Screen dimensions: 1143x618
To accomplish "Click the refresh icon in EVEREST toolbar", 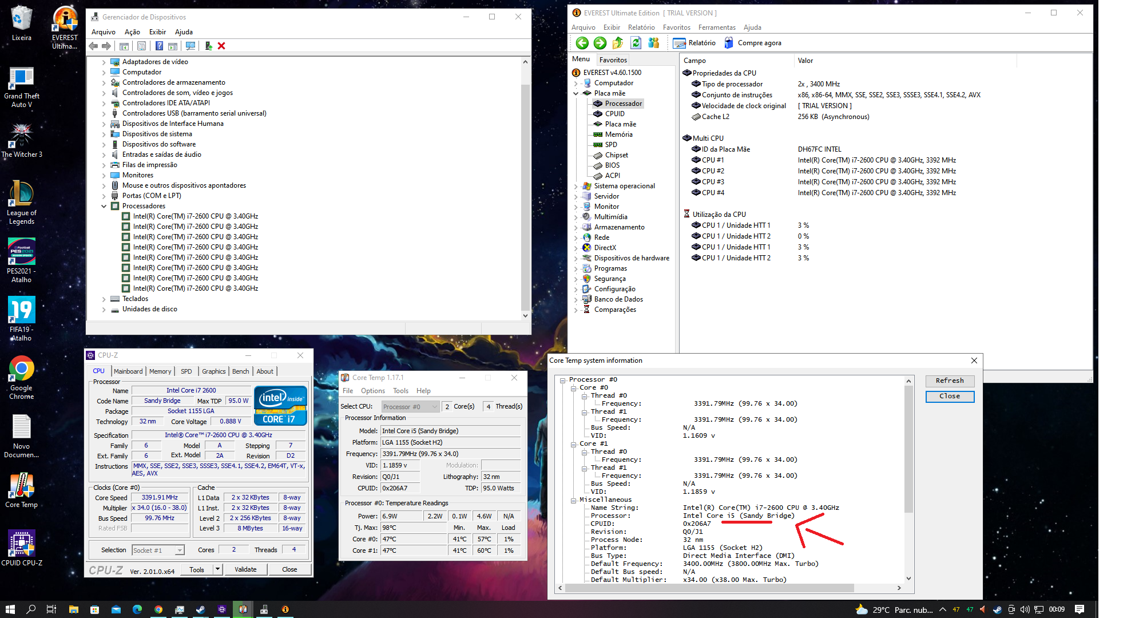I will (x=636, y=43).
